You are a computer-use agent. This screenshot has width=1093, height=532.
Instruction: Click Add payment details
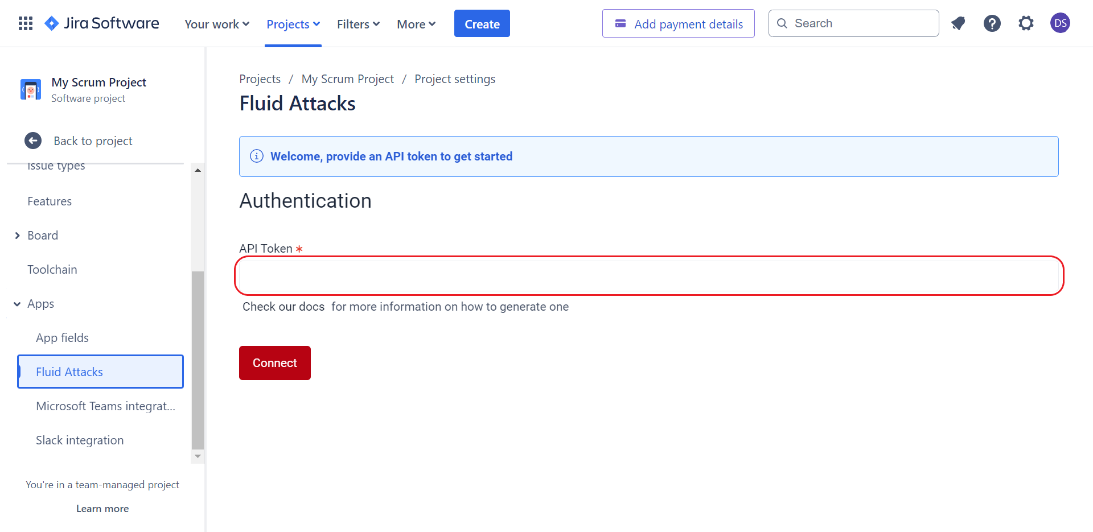coord(678,23)
